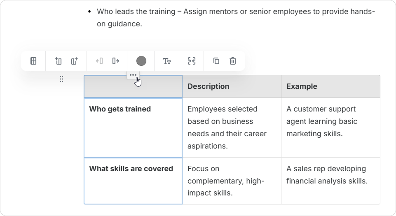This screenshot has height=216, width=396.
Task: Delete the selected column with trash icon
Action: coord(233,61)
